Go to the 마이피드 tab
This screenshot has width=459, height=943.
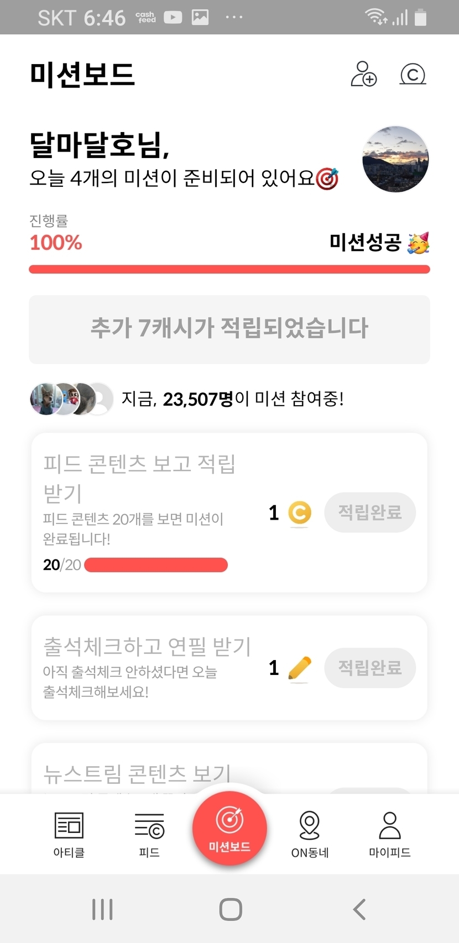click(x=390, y=834)
